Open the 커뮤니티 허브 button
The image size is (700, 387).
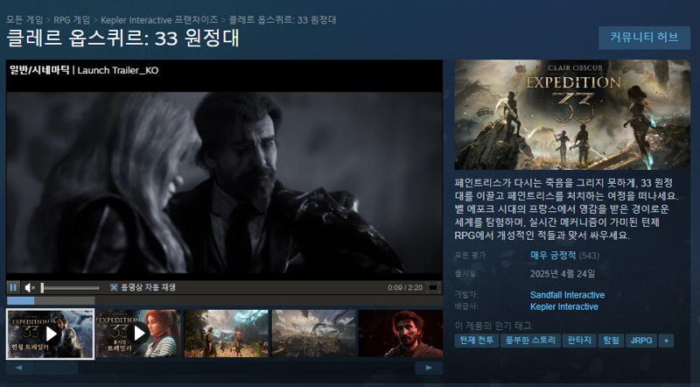(x=644, y=38)
